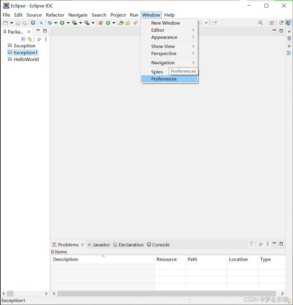This screenshot has width=293, height=305.
Task: Click the Run External Tools icon
Action: [87, 23]
